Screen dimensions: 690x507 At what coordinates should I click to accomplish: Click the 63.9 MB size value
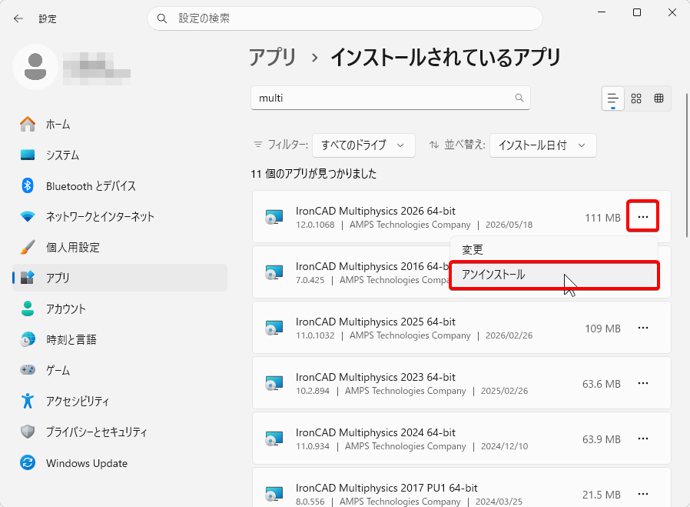[x=601, y=439]
